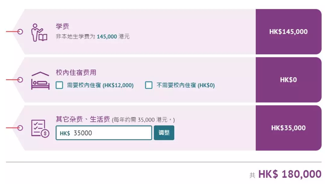Image resolution: width=325 pixels, height=184 pixels.
Task: Click the 不需要校内住宿 (HK$0) label text
Action: coord(186,85)
